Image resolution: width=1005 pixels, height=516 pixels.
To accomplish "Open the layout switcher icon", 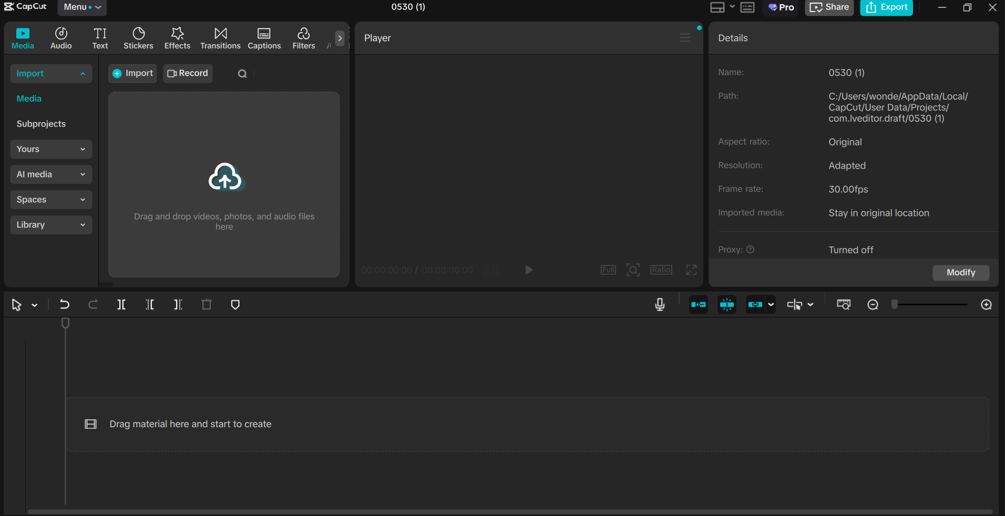I will (717, 7).
